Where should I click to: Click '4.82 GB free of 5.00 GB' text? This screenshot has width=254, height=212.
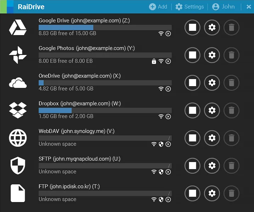66,89
